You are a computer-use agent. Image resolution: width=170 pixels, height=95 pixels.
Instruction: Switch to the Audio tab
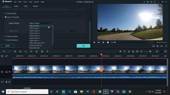(16, 6)
